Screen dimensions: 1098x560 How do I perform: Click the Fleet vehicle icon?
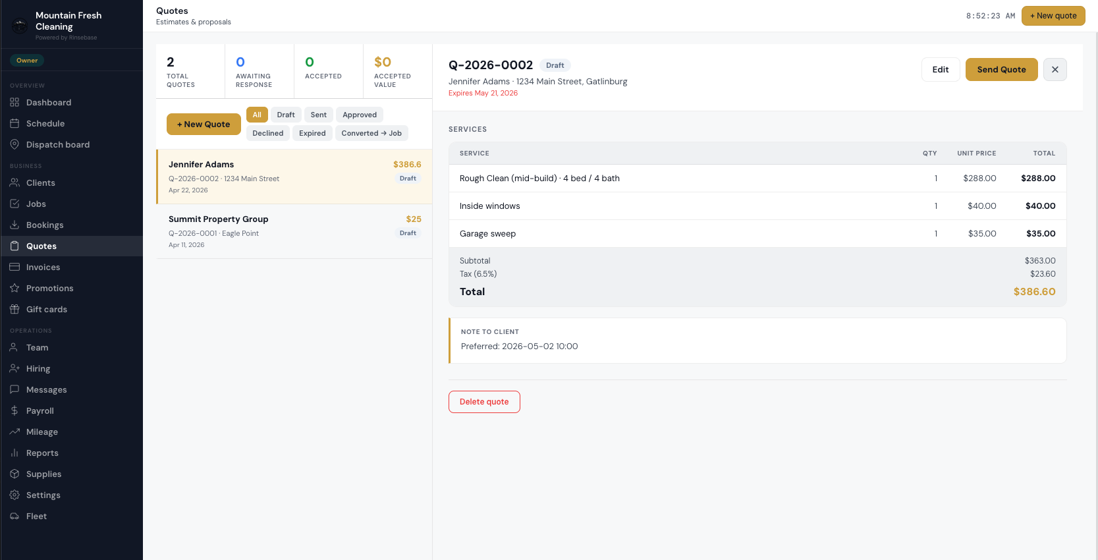point(14,516)
